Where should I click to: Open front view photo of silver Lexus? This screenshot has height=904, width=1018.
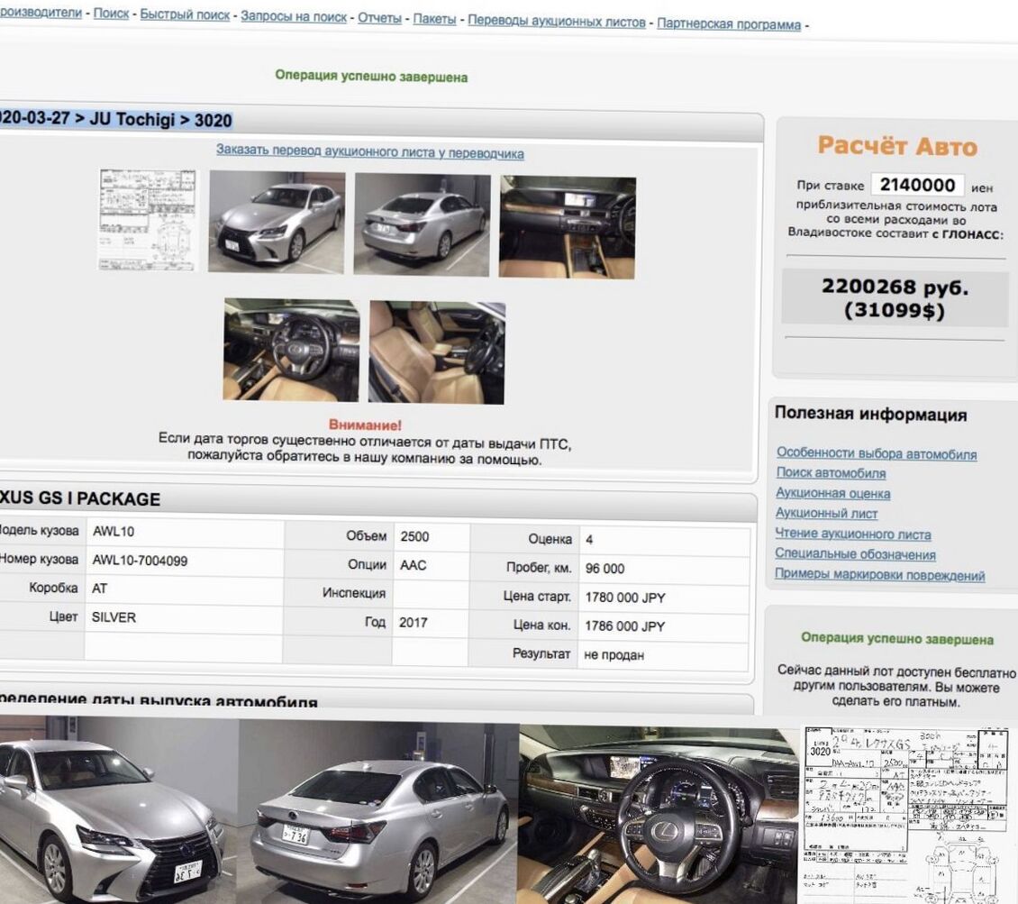277,222
